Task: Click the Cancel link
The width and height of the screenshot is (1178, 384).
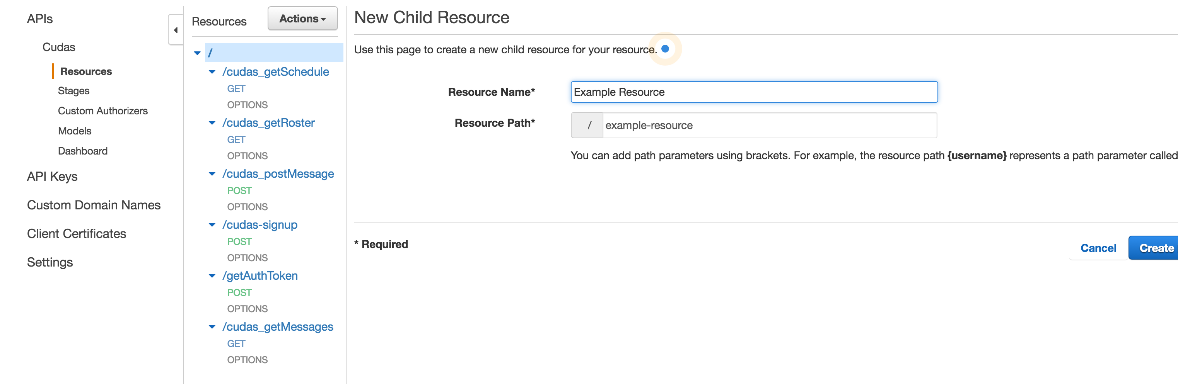Action: 1098,248
